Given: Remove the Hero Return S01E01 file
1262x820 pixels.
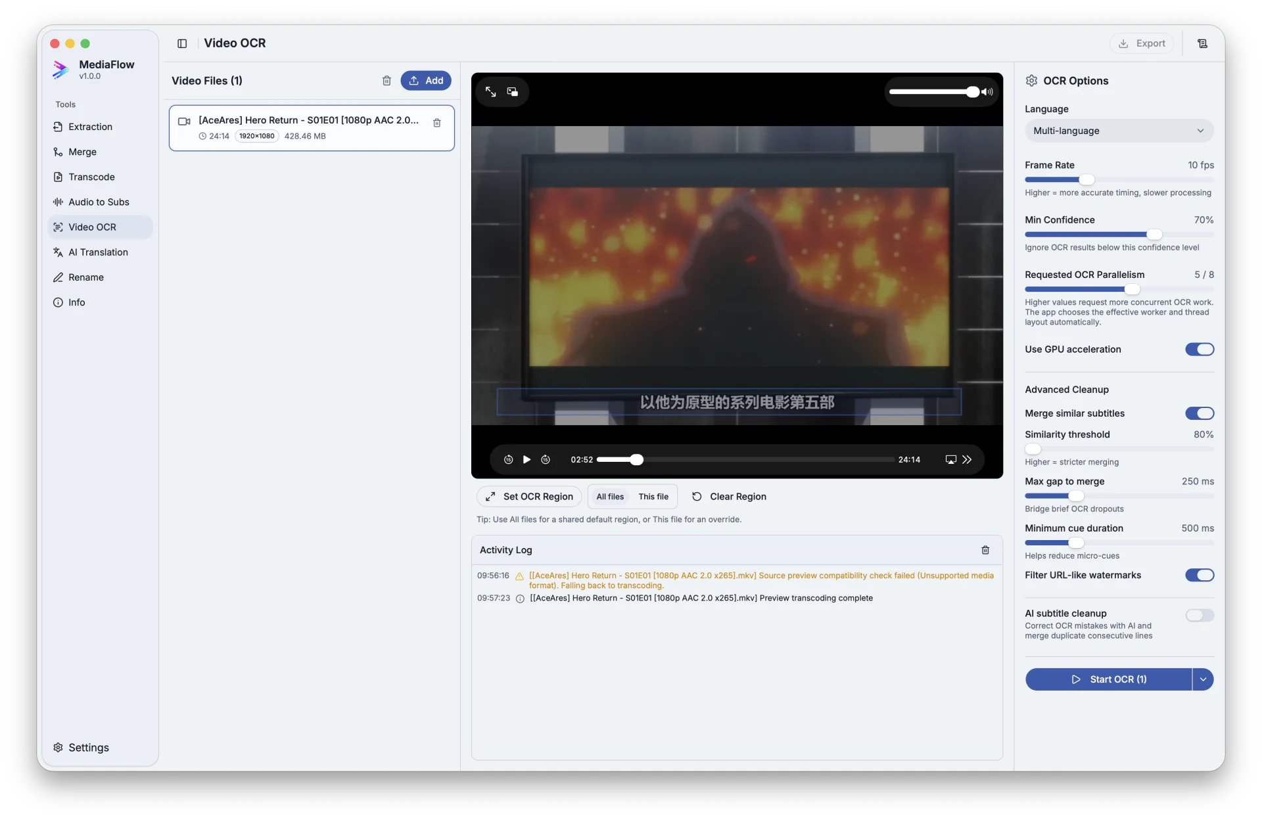Looking at the screenshot, I should point(436,123).
